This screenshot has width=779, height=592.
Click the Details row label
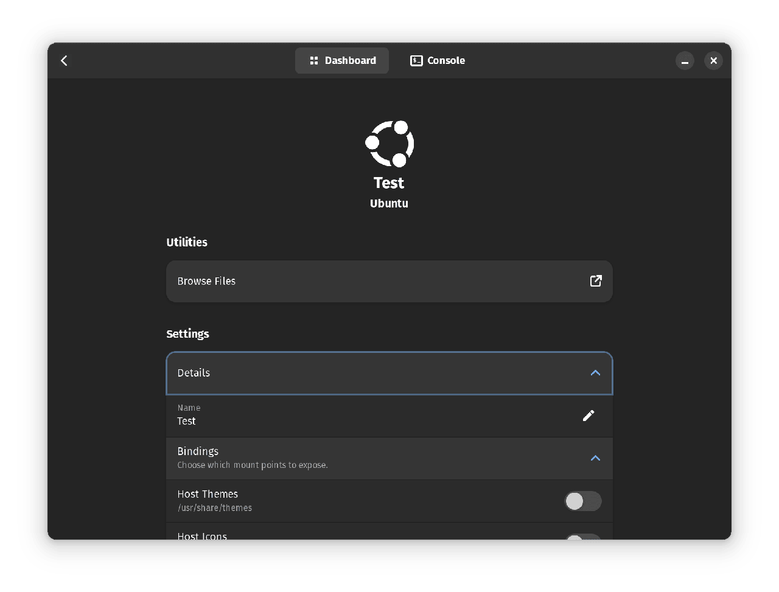point(194,373)
